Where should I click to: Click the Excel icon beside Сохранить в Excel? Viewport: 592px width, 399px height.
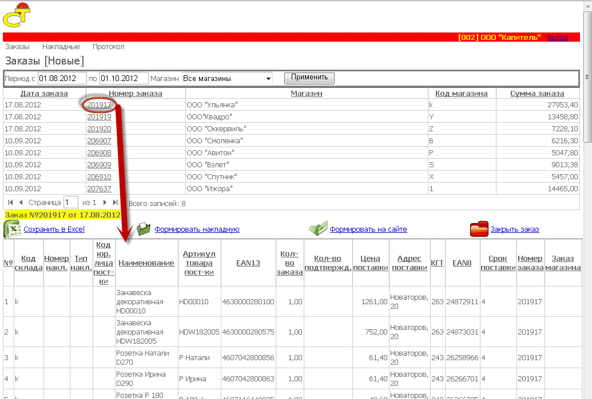[12, 229]
